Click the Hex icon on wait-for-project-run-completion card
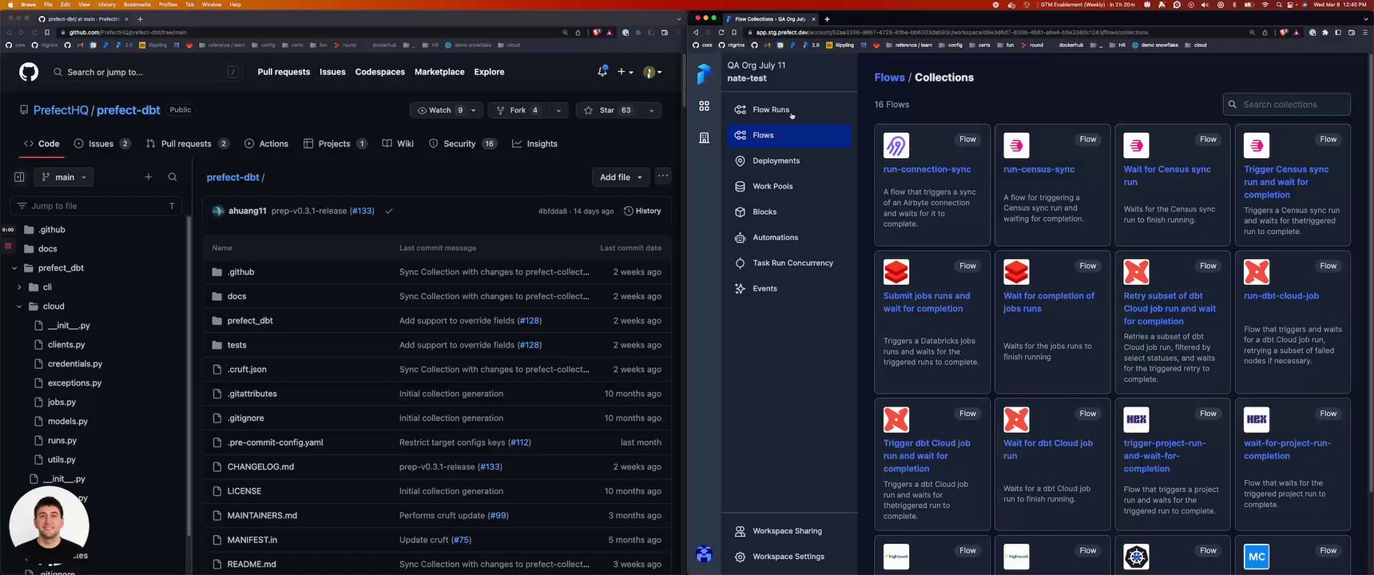Screen dimensions: 1374x575 pos(1257,419)
